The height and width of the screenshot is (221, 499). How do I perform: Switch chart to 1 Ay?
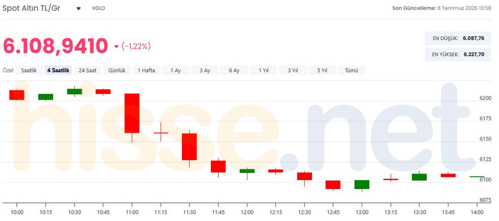(x=175, y=70)
